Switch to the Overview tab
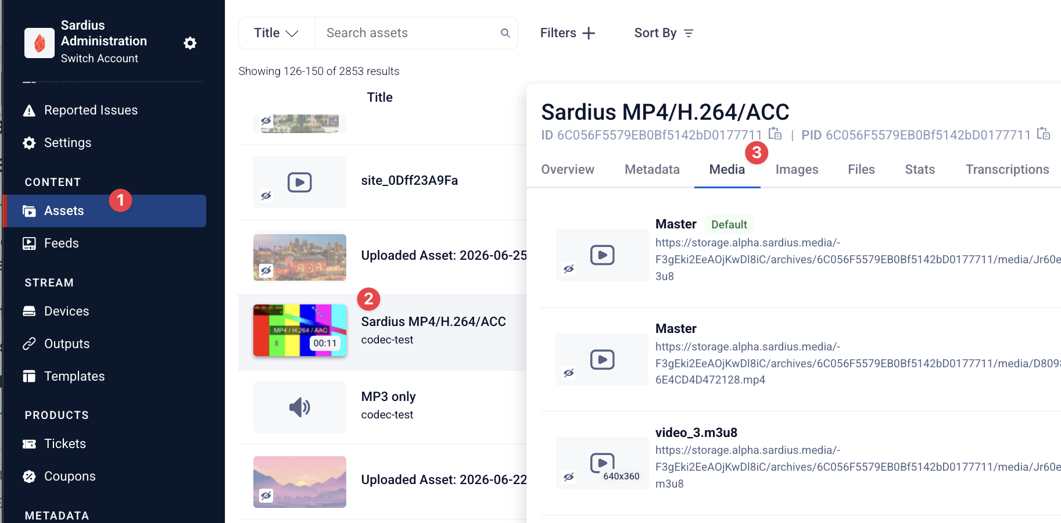Viewport: 1061px width, 523px height. 568,170
